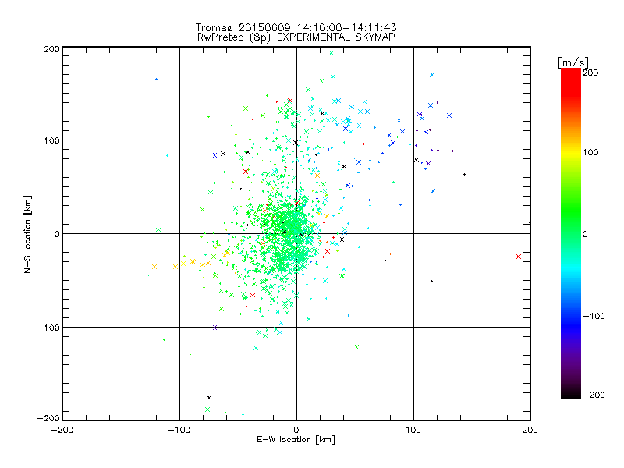Click the x-axis '200' tick label

click(x=530, y=430)
